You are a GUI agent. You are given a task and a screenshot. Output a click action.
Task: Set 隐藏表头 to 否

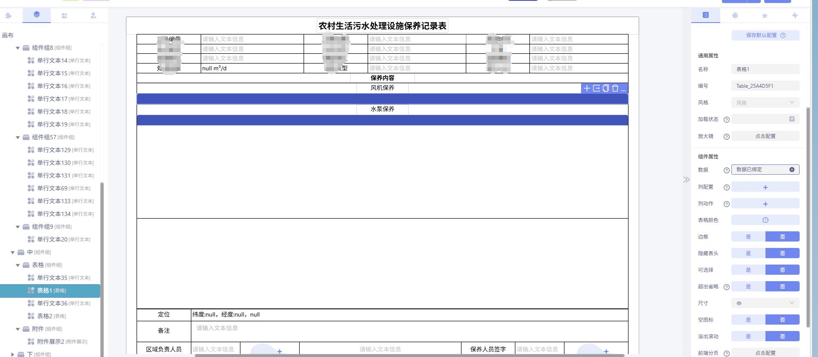[783, 253]
